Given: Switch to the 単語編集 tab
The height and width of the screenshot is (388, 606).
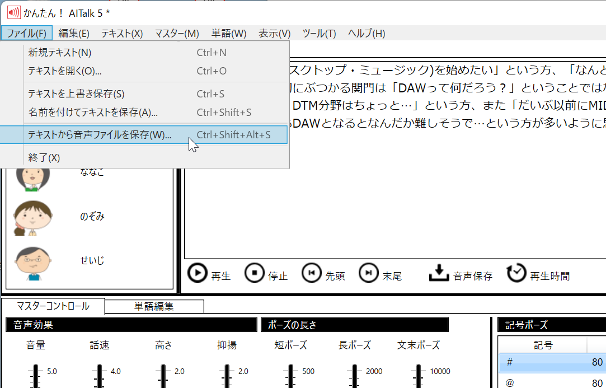Looking at the screenshot, I should (x=154, y=306).
